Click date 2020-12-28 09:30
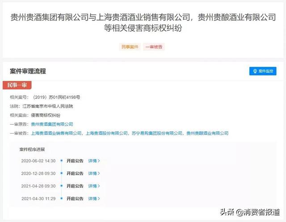This screenshot has width=286, height=222. pos(38,173)
